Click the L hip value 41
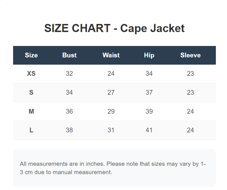The width and height of the screenshot is (227, 190). 149,130
